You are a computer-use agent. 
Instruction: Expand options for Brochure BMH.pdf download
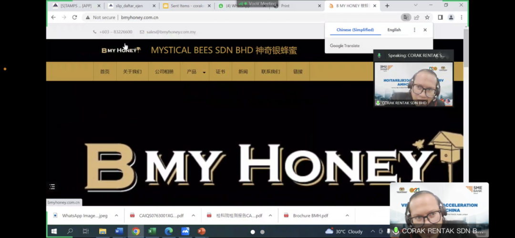(x=347, y=215)
